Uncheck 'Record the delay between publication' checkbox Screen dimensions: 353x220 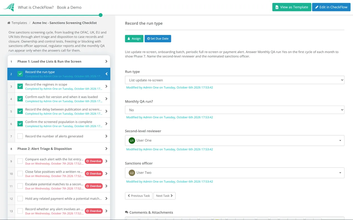pos(20,111)
